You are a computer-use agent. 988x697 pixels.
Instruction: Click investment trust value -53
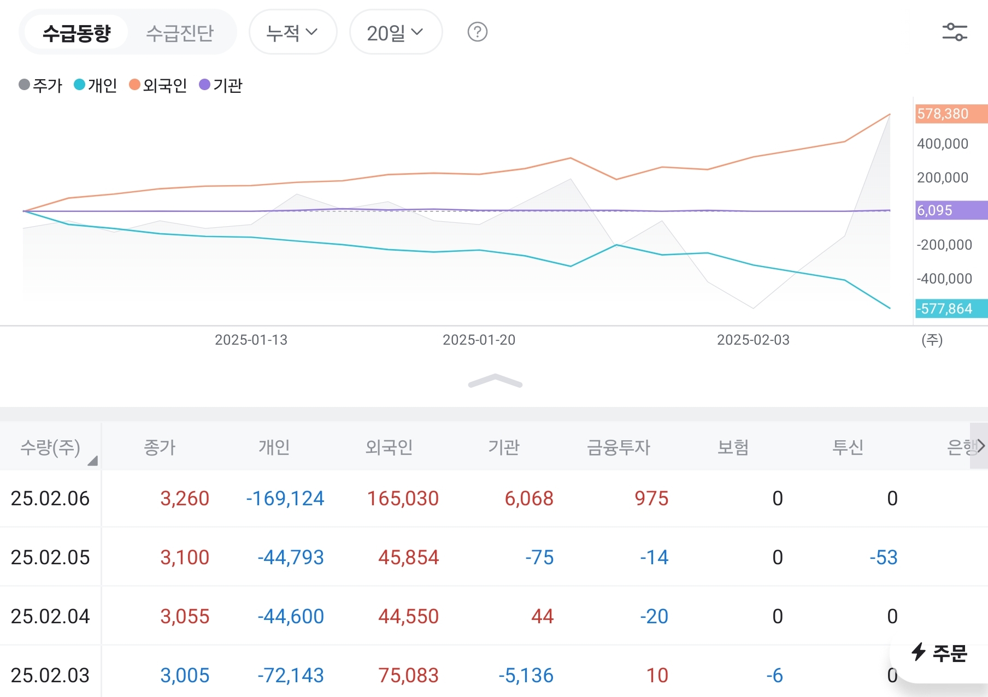(x=884, y=557)
